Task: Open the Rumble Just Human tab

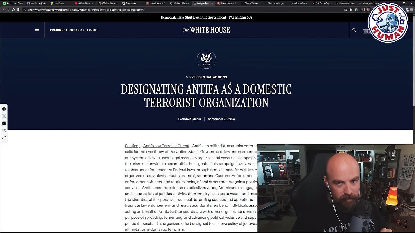Action: pyautogui.click(x=60, y=3)
